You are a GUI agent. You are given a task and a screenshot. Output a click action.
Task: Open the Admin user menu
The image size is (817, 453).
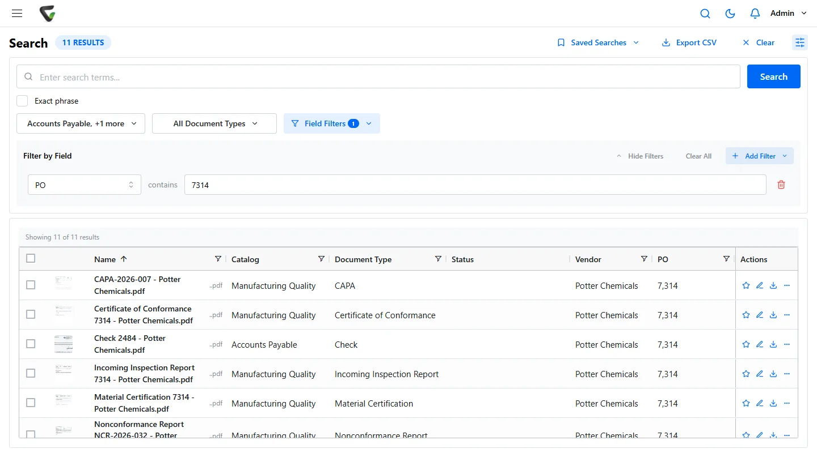[788, 13]
